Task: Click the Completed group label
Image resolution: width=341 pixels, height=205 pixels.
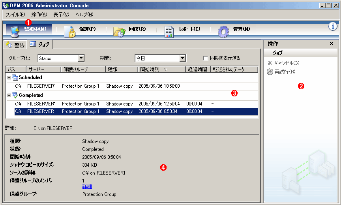Action: tap(31, 95)
